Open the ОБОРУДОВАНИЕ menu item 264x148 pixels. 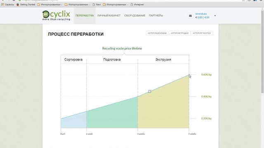coord(135,16)
